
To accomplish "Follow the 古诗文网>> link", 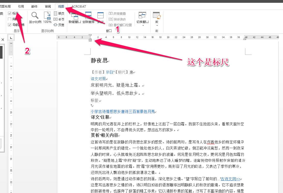I will coord(231,179).
